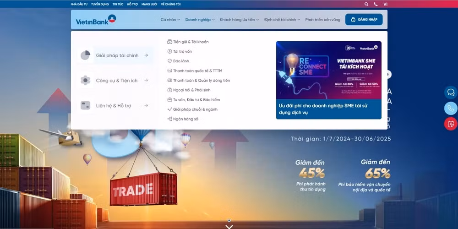Open Tư vấn, Đầu tư & Bảo hiểm link
The height and width of the screenshot is (229, 458).
point(196,99)
